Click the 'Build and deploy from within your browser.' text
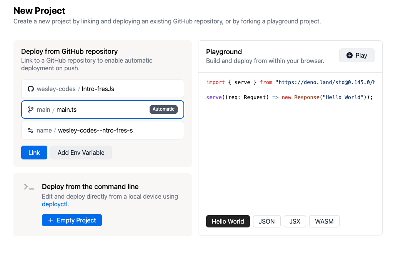Viewport: 413px width, 272px height. coord(265,61)
